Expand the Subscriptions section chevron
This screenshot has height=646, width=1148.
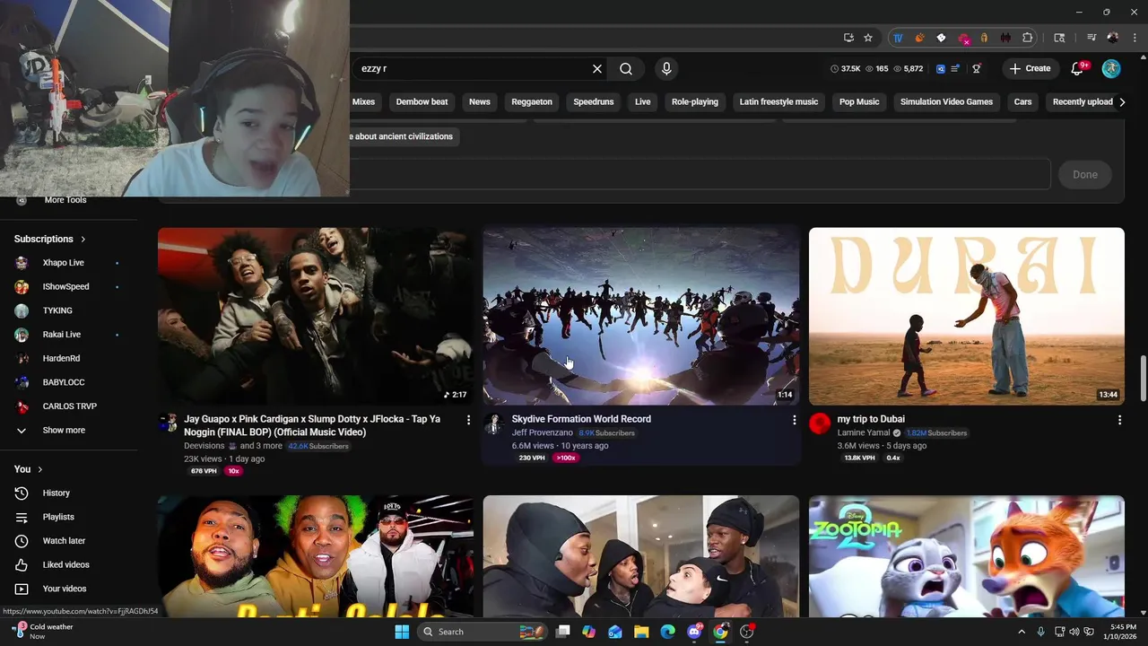pos(83,239)
